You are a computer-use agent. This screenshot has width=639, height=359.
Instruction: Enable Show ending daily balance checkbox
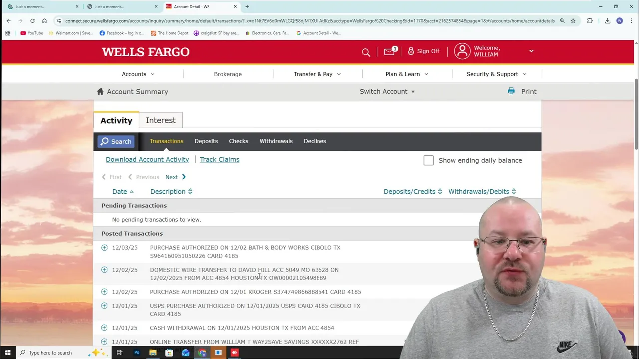[x=428, y=160]
